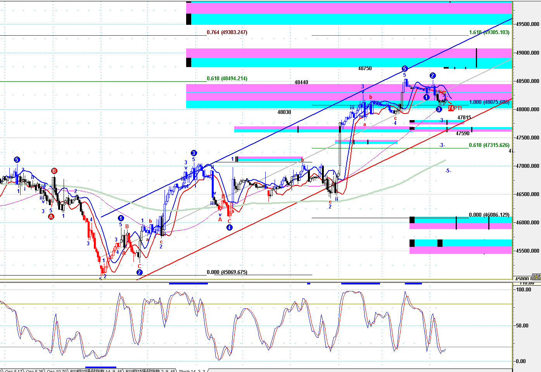Click the 47815 price annotation
541x372 pixels.
point(464,117)
